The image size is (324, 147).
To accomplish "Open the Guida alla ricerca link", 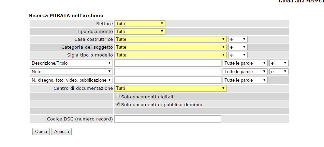I will pos(301,1).
